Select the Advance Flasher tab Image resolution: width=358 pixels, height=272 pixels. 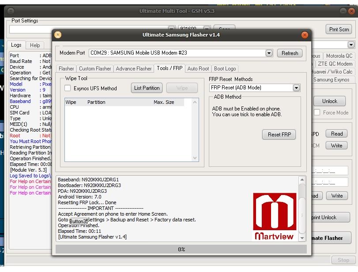click(134, 69)
